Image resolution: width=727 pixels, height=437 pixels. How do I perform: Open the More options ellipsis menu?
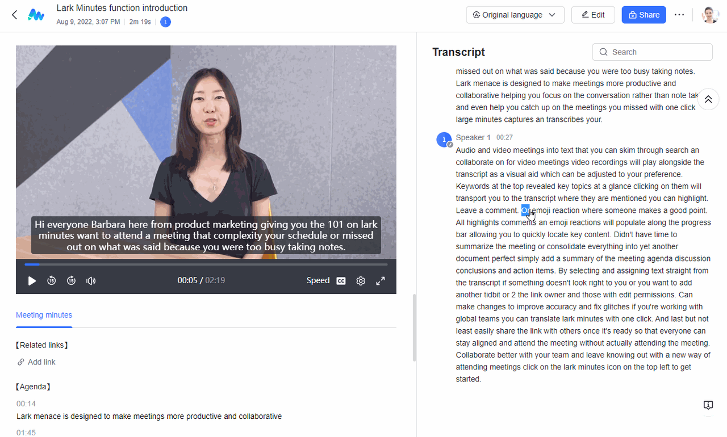[679, 15]
